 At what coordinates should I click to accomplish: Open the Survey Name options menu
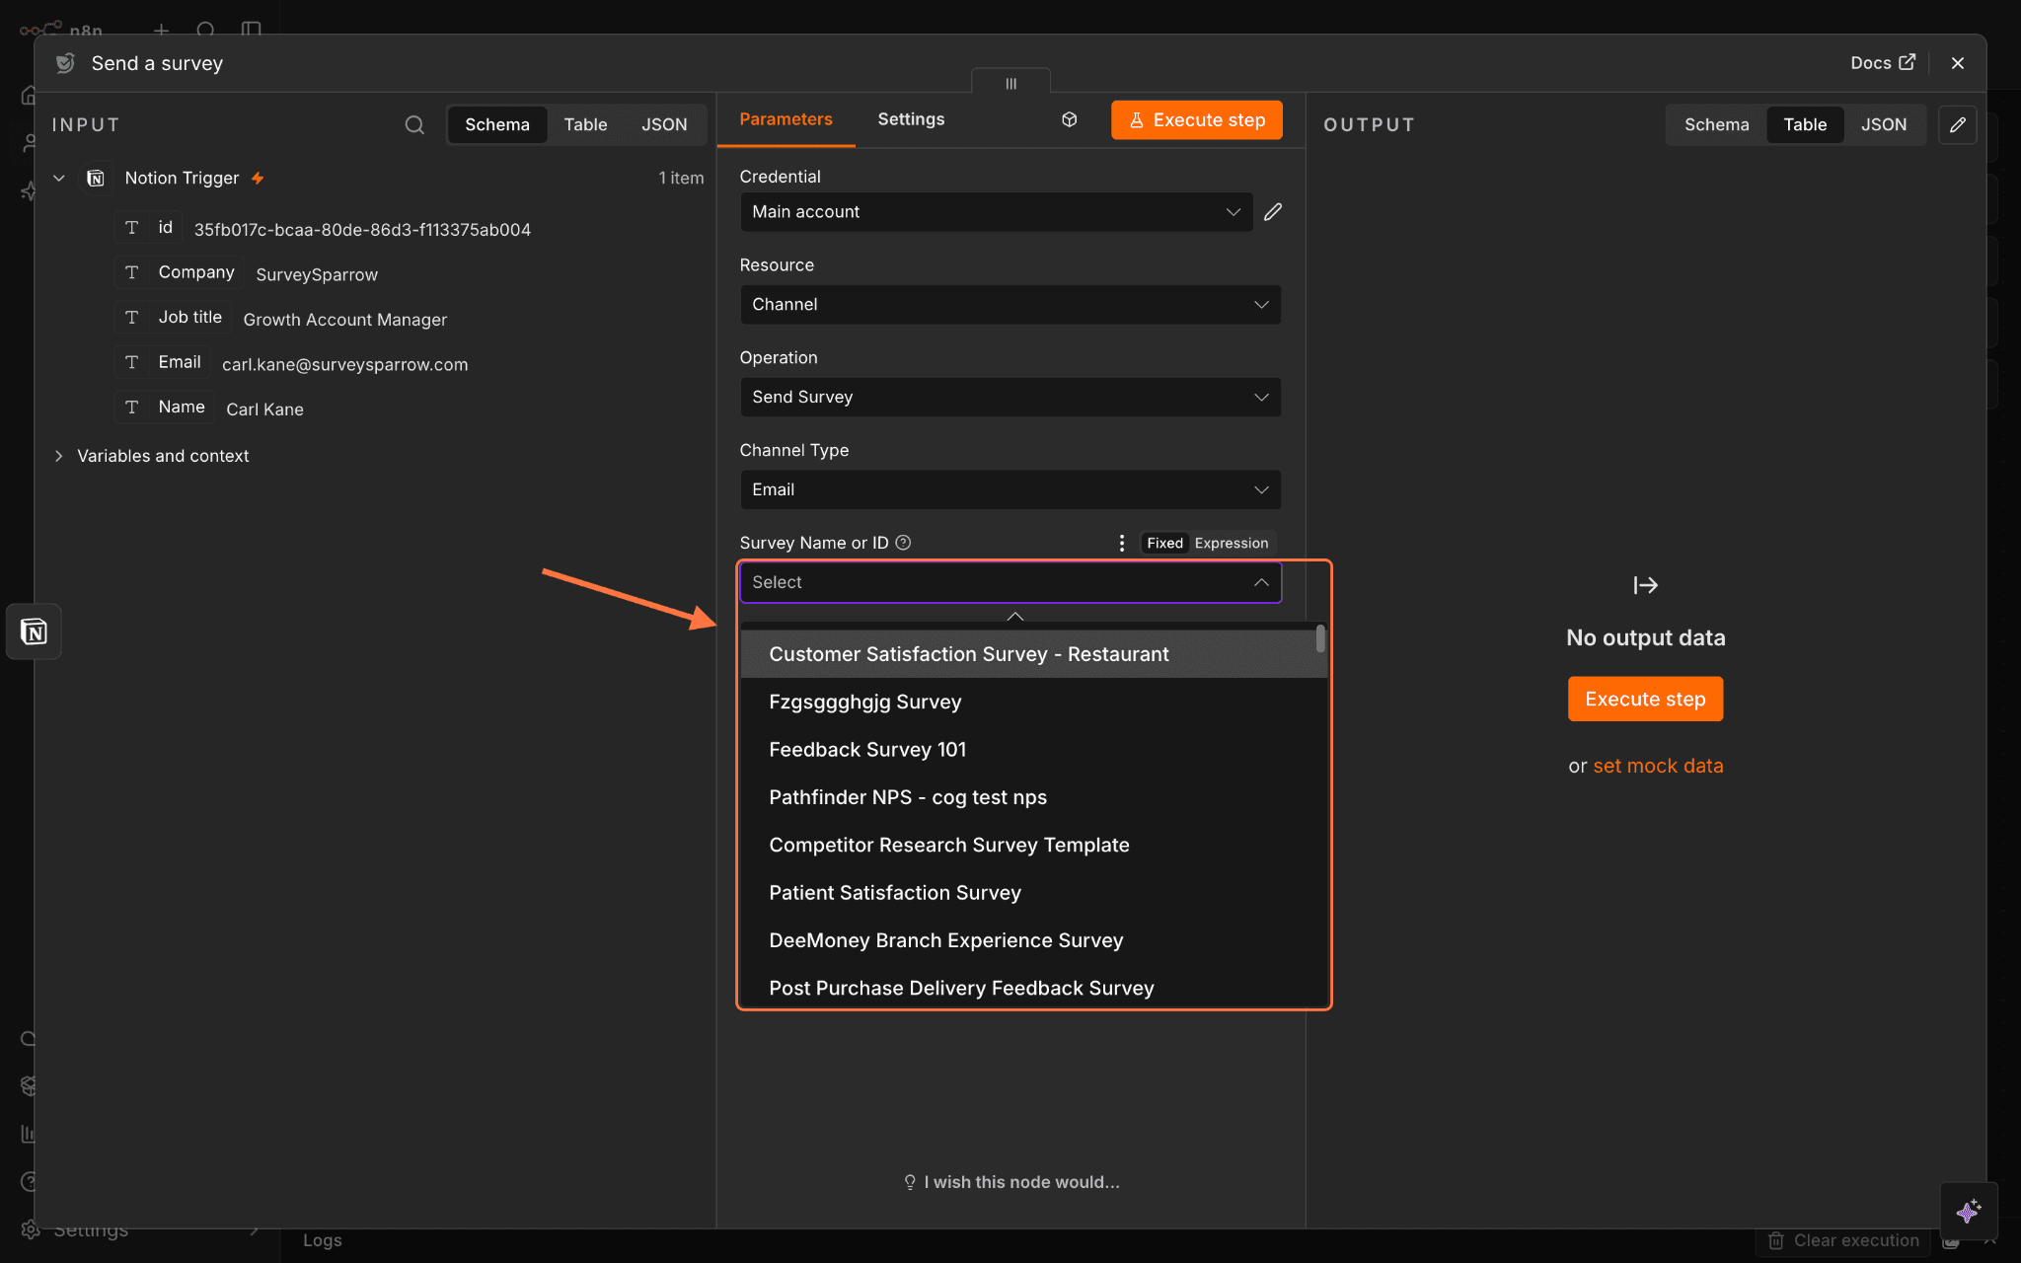click(1121, 544)
